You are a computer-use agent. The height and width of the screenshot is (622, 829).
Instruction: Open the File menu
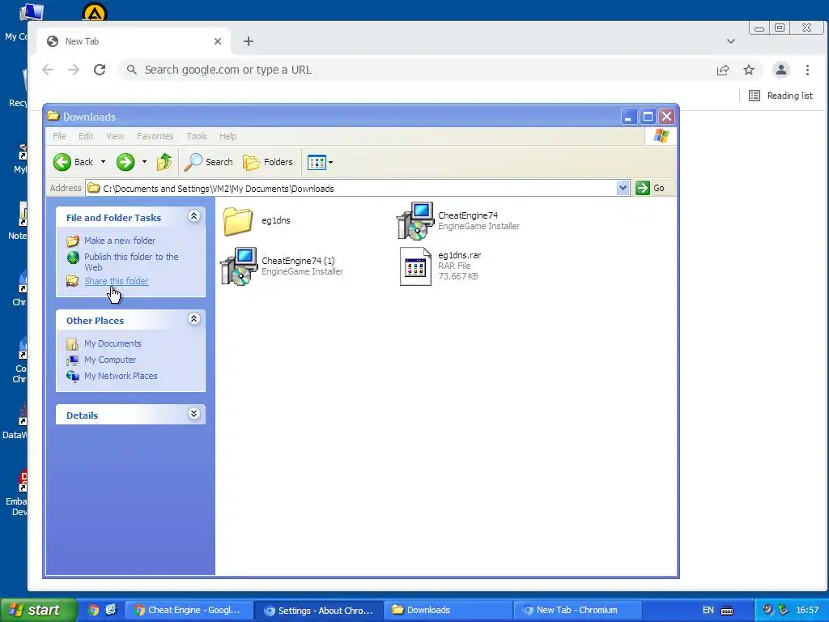(x=59, y=136)
